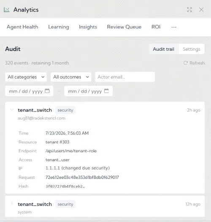Click the request ID 72e612ee03c48e353d1bf8db0f629017
Viewport: 211px width, 222px height.
[x=82, y=177]
